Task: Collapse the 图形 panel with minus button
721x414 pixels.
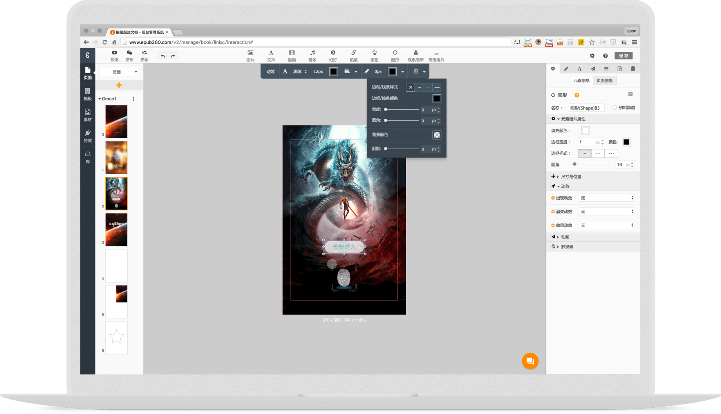Action: 631,94
